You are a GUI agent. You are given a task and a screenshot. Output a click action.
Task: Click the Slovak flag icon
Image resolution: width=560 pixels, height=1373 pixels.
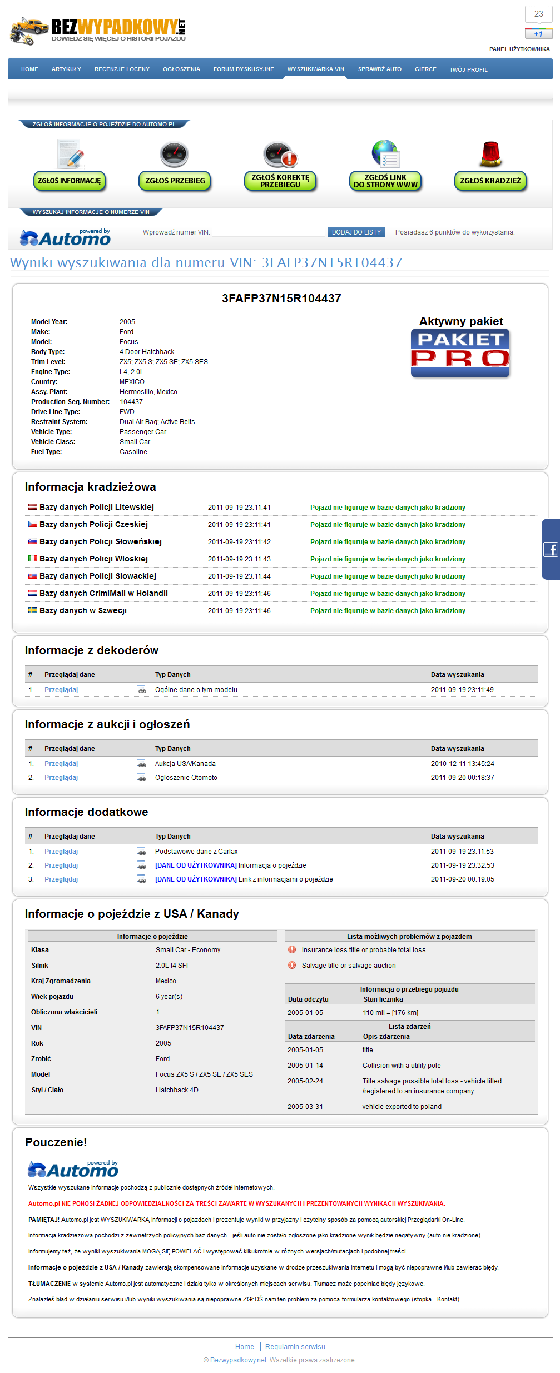click(33, 575)
